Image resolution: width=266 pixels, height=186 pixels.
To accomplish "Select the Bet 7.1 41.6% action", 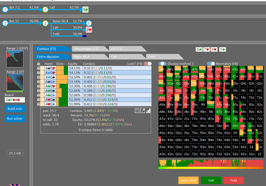I will click(x=24, y=8).
